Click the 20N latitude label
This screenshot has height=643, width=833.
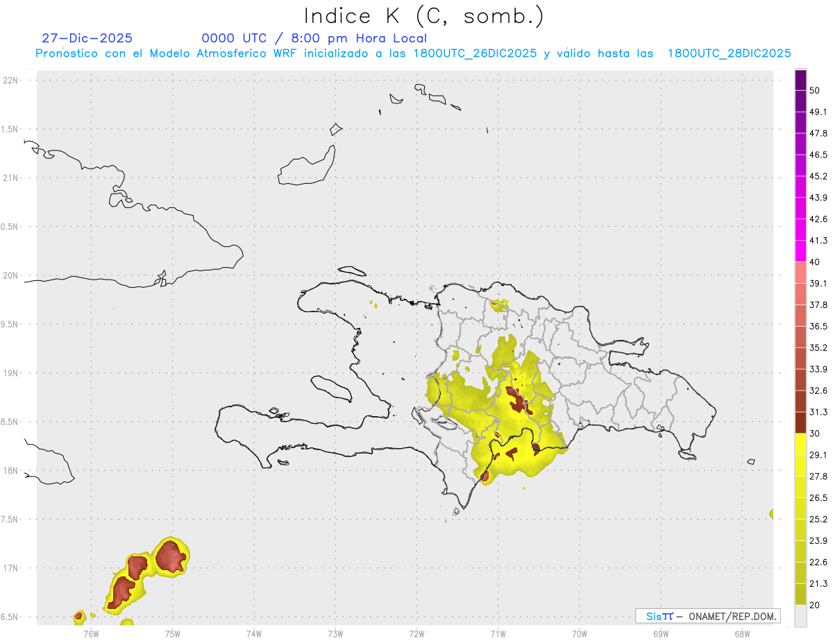click(10, 275)
